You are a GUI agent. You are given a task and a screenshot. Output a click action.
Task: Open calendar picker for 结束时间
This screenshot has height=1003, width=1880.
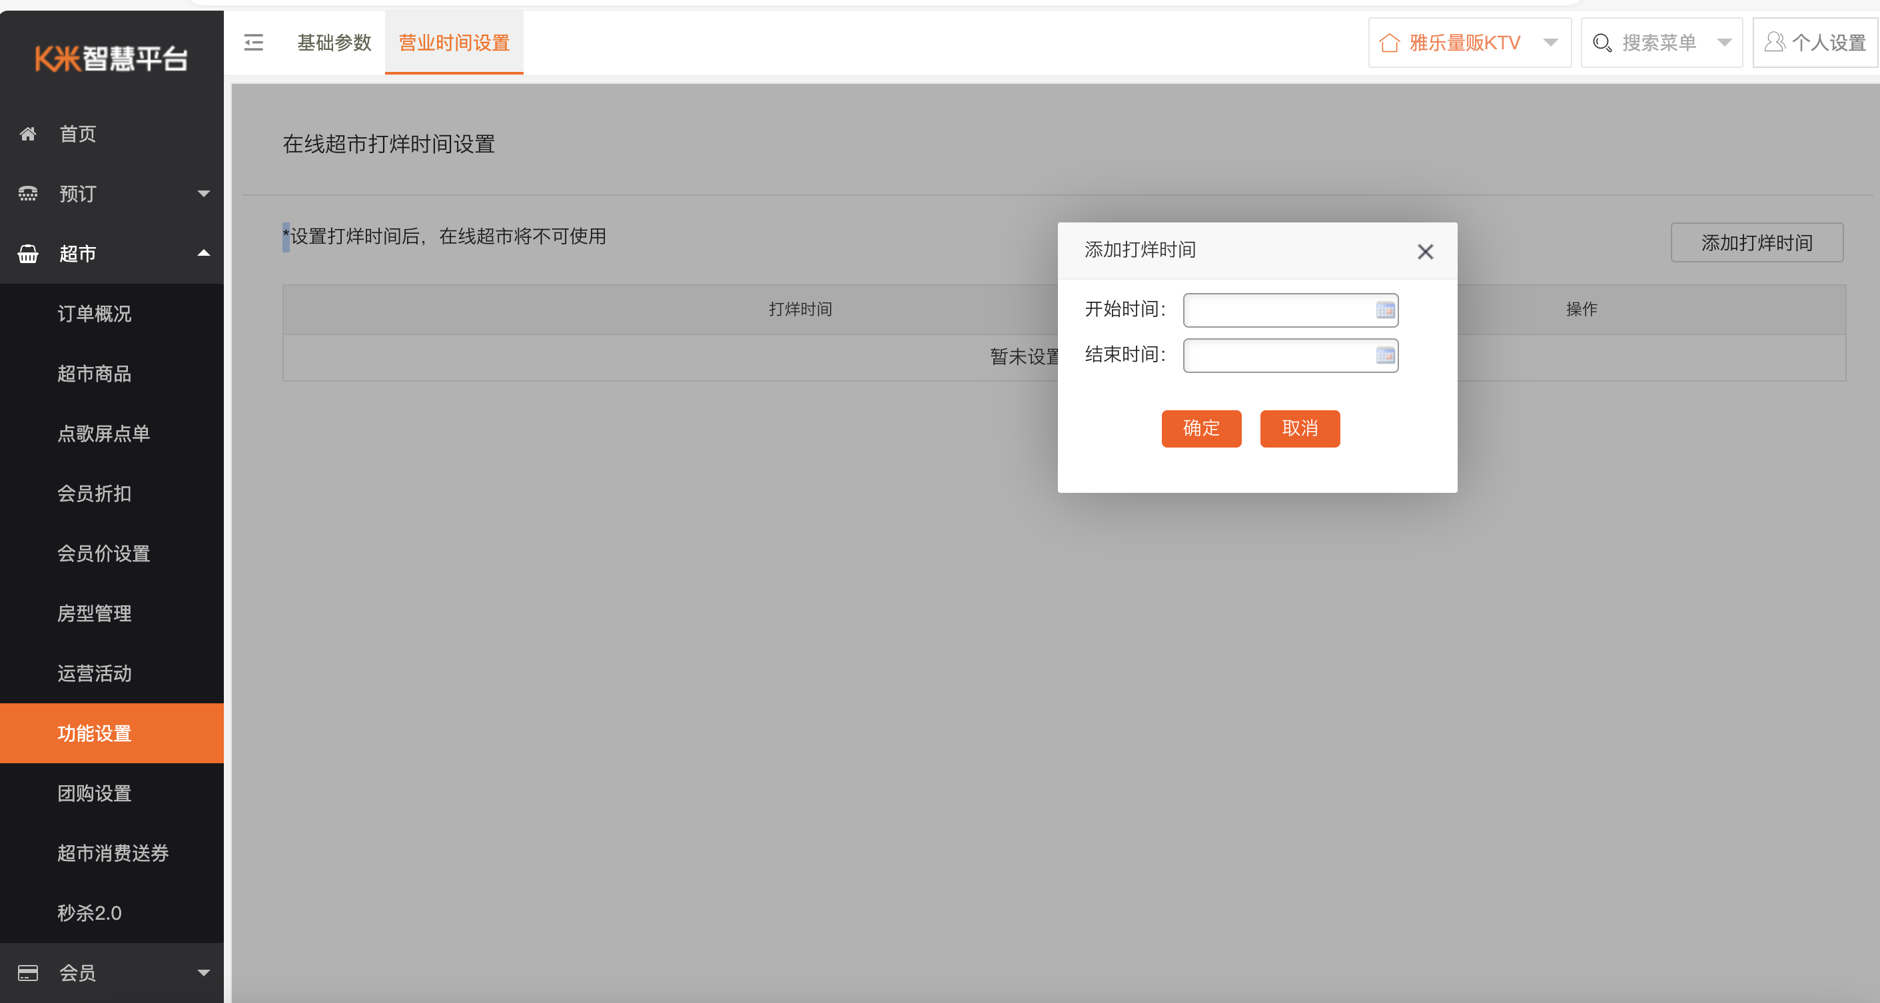1385,355
